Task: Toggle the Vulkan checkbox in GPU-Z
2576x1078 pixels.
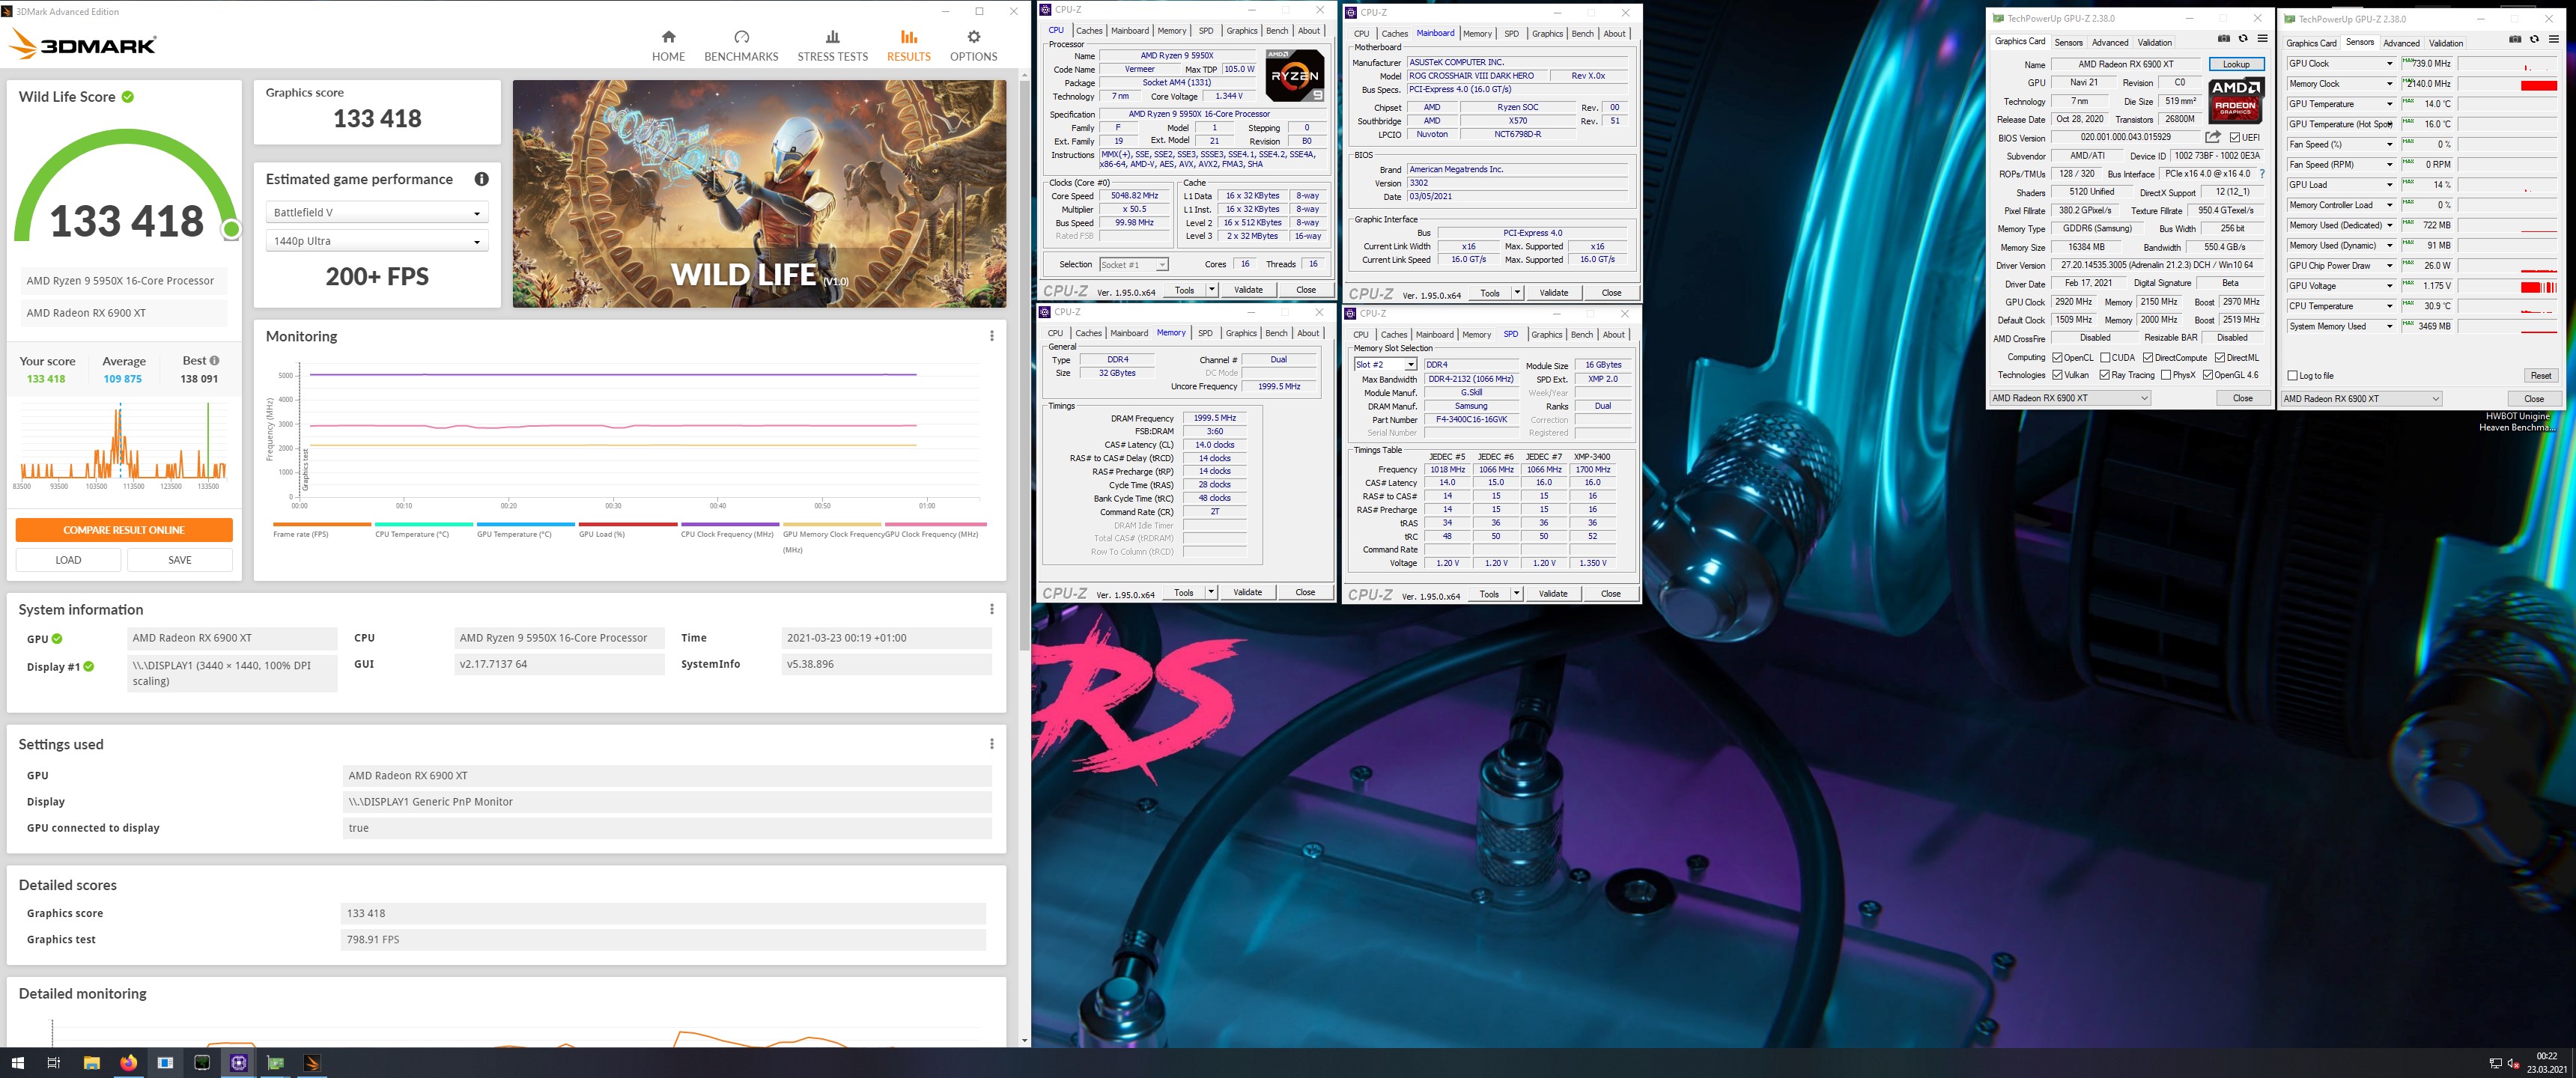Action: coord(2057,375)
